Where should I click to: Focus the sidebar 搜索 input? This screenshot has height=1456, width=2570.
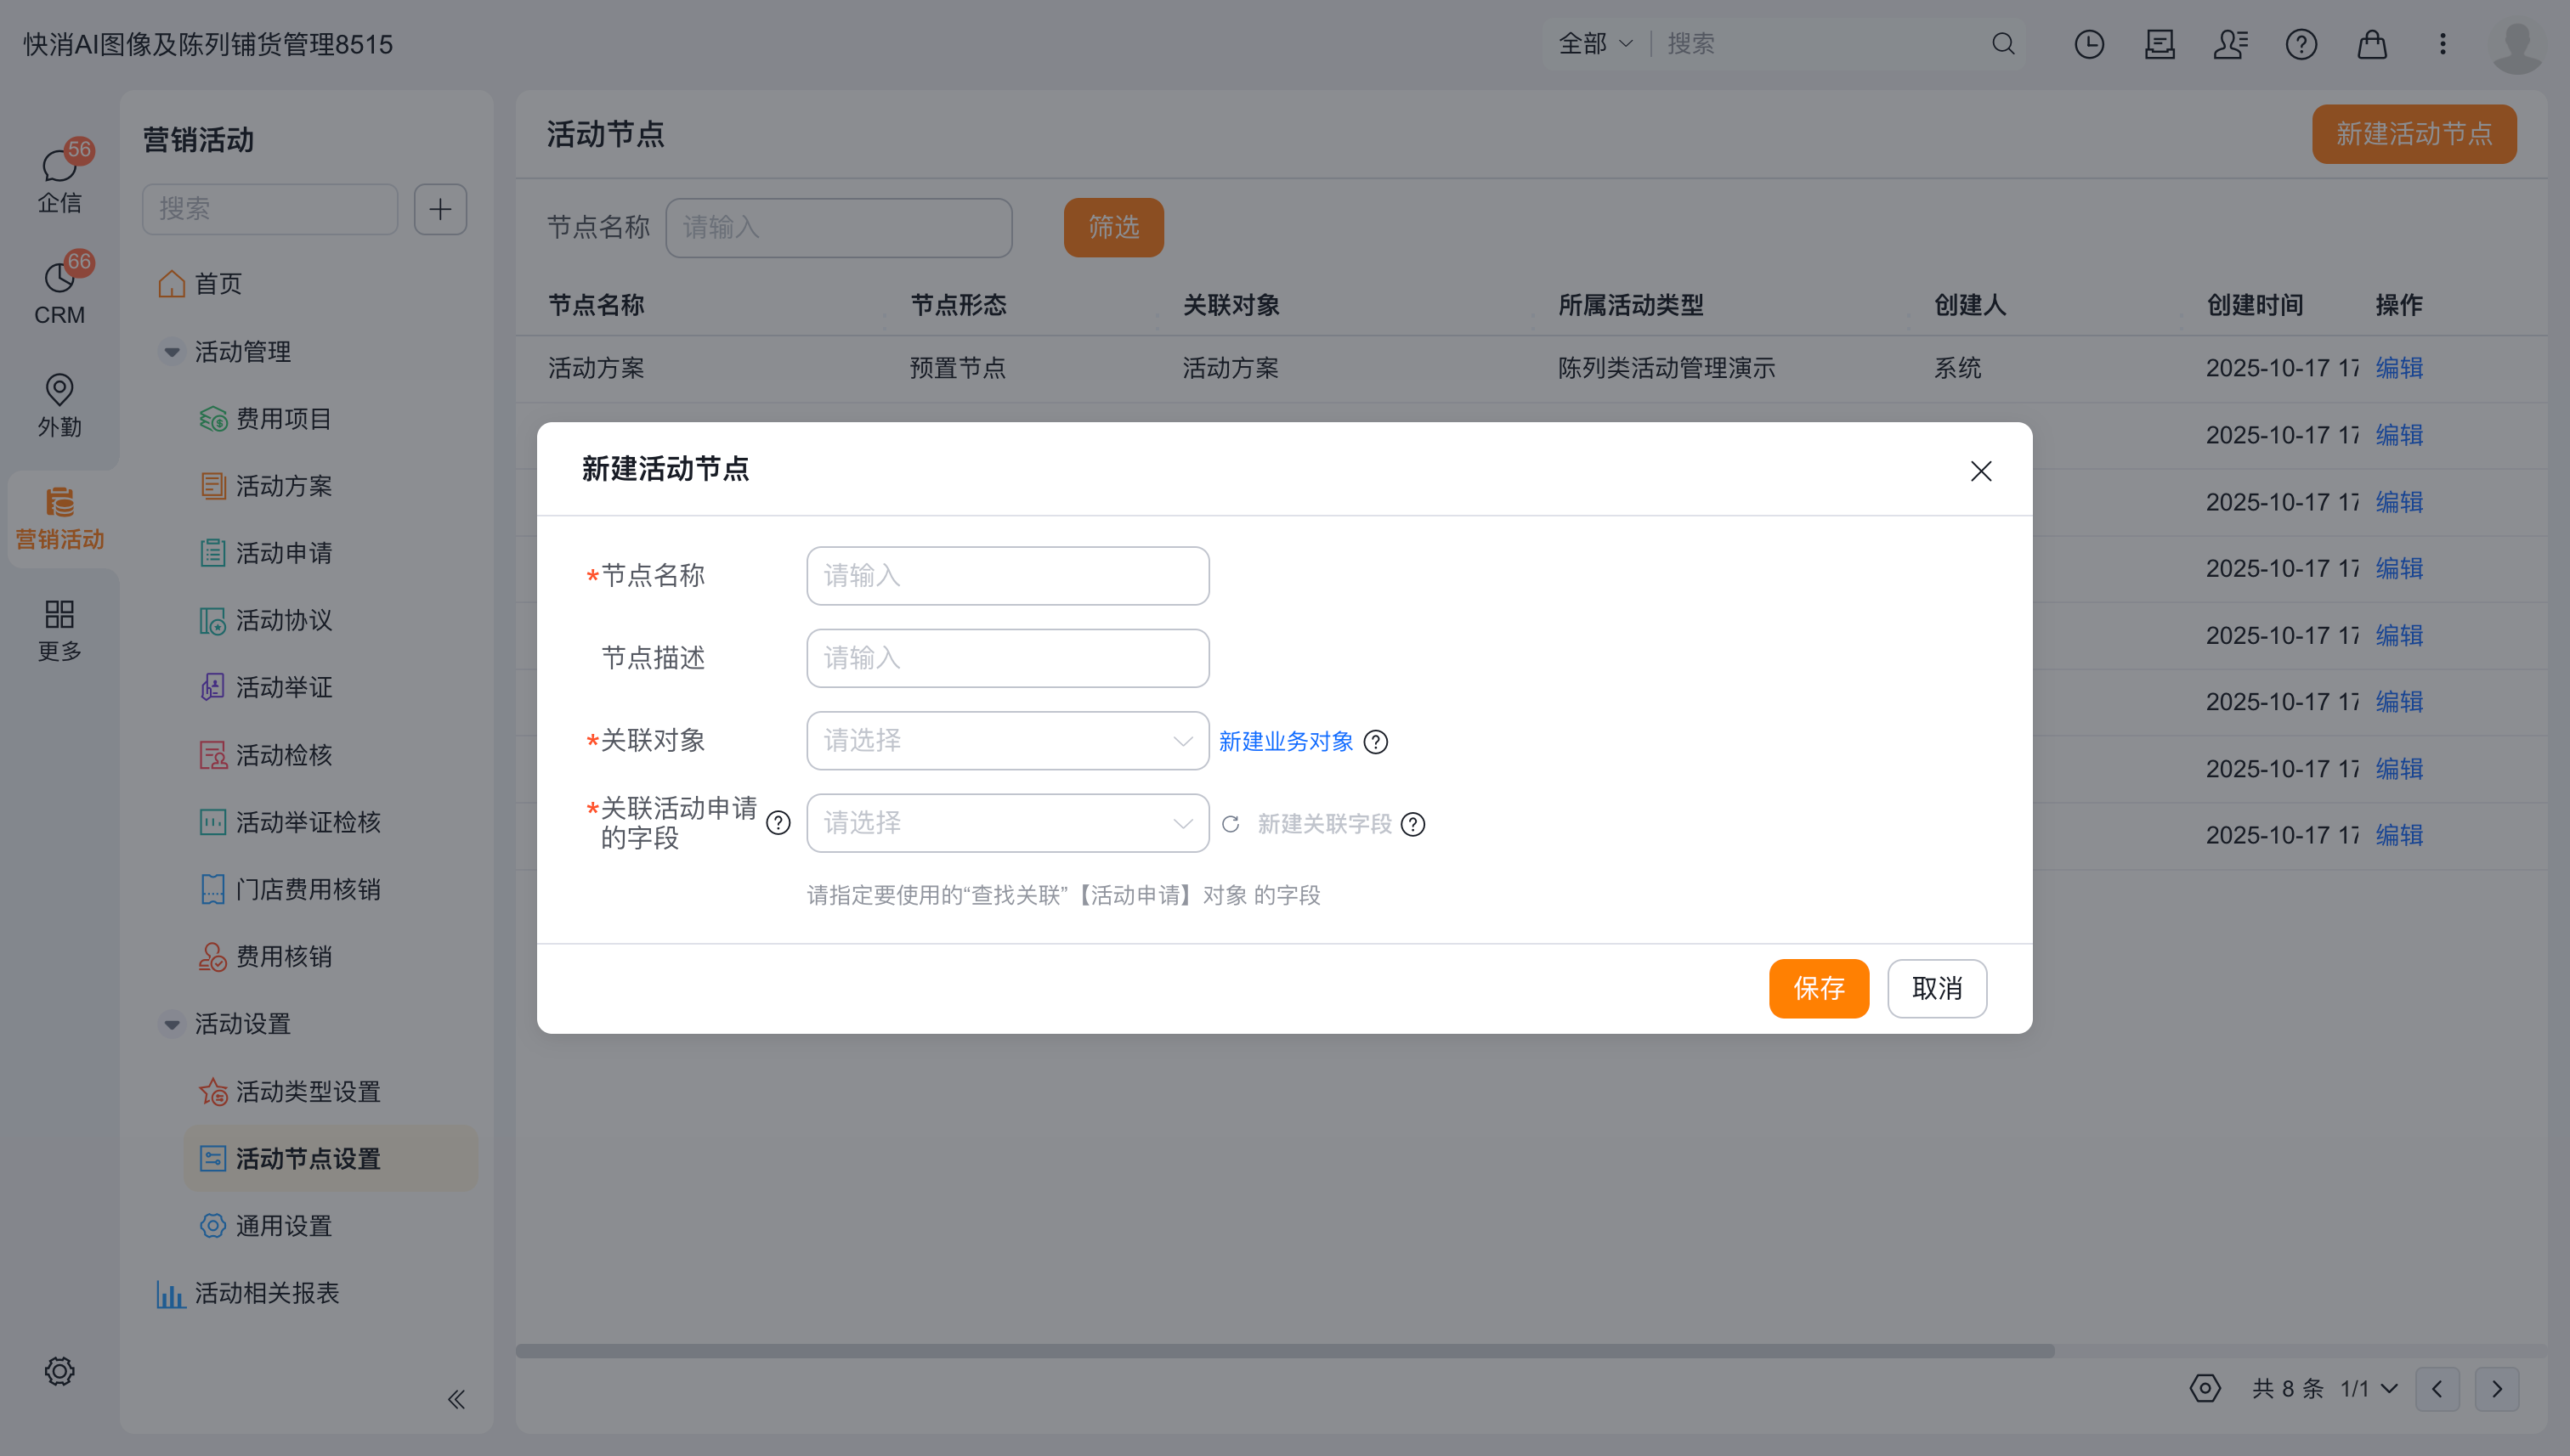tap(270, 209)
